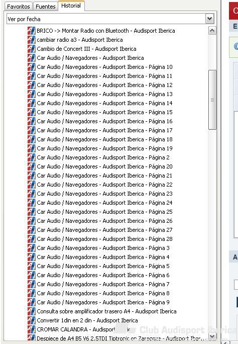Switch to the Fuentes tab
The height and width of the screenshot is (344, 238).
click(46, 7)
